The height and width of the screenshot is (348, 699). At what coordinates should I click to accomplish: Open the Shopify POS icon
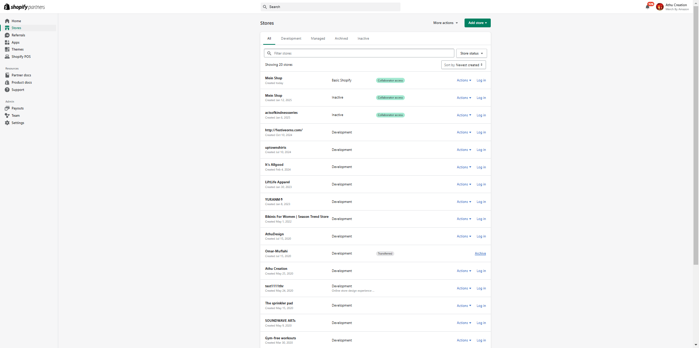[7, 57]
